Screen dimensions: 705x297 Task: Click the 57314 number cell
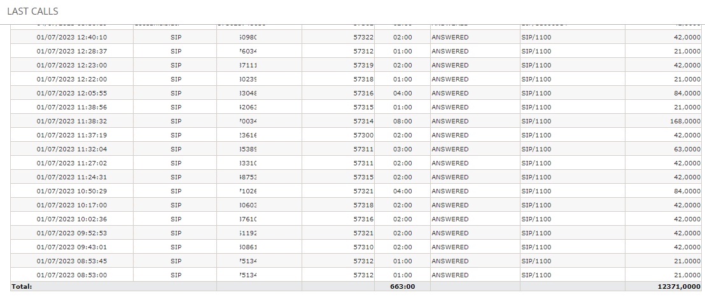pyautogui.click(x=363, y=121)
